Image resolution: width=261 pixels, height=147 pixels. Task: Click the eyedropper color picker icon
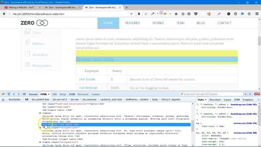point(153,14)
